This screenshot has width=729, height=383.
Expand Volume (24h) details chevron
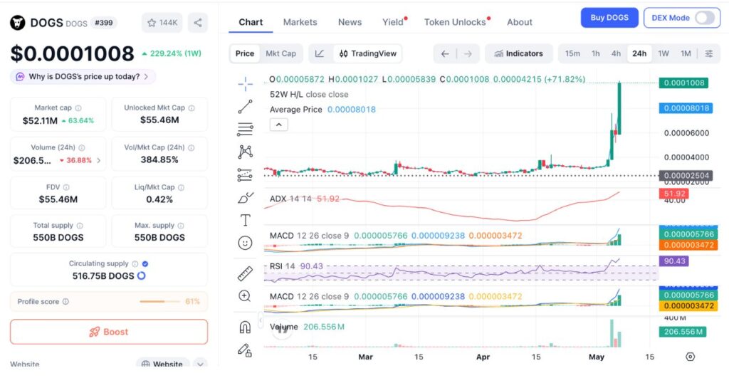click(98, 160)
